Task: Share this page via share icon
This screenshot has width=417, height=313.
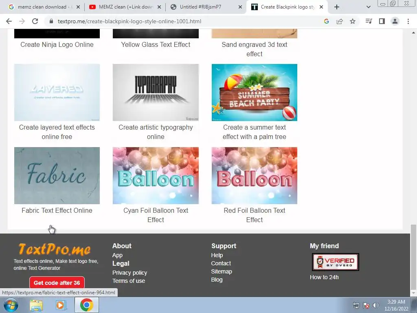Action: click(340, 21)
